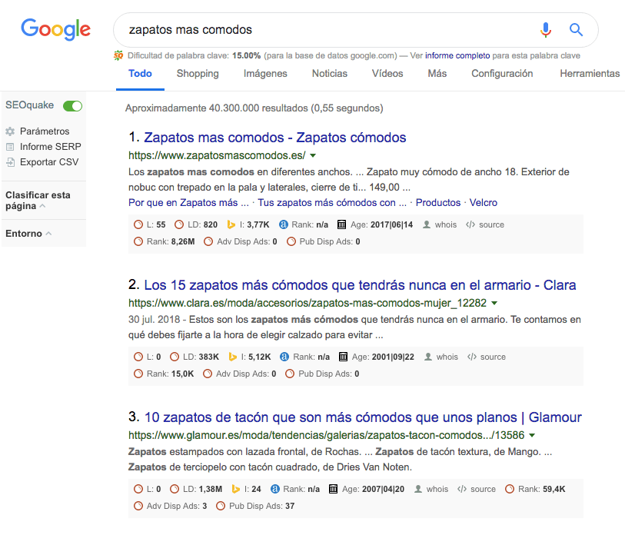Click the whois person icon in result 1
Viewport: 625px width, 535px height.
pyautogui.click(x=427, y=224)
